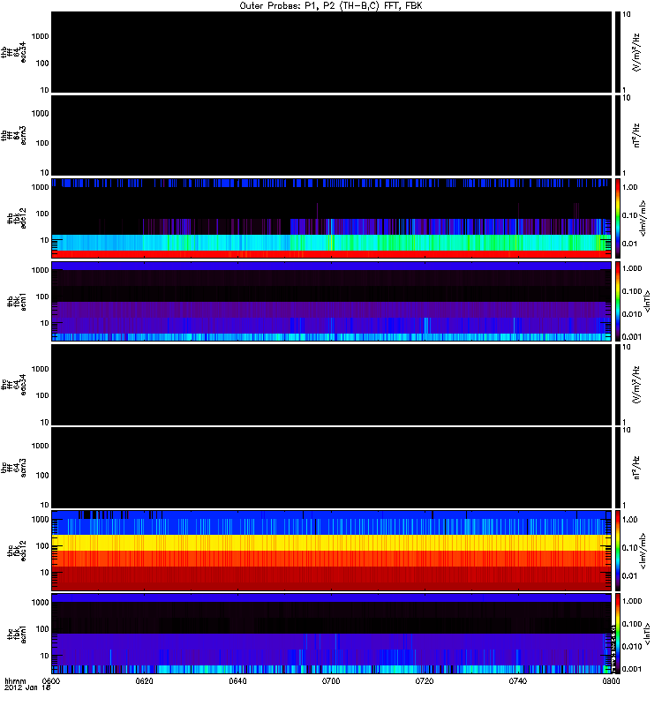Image resolution: width=662 pixels, height=706 pixels.
Task: Select the 0620 time axis label
Action: [x=144, y=680]
